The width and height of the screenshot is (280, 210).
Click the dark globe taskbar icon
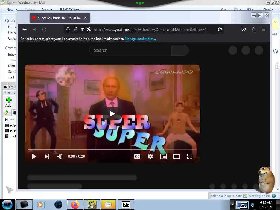pos(59,205)
